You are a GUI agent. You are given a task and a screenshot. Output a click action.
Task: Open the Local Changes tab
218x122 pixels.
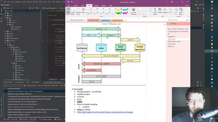(19, 82)
